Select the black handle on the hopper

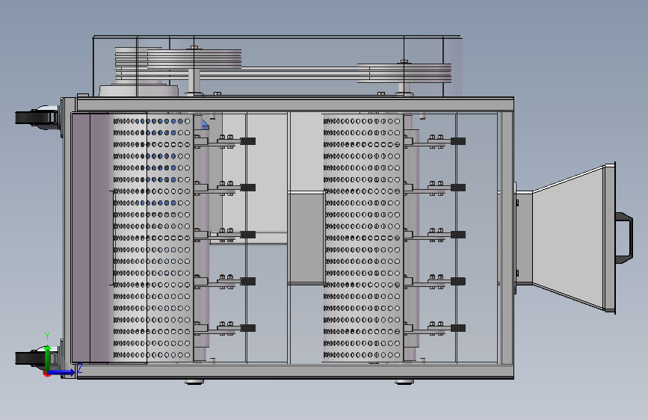coord(624,238)
